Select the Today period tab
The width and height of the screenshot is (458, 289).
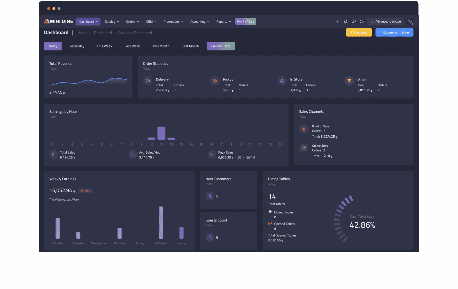pos(53,46)
